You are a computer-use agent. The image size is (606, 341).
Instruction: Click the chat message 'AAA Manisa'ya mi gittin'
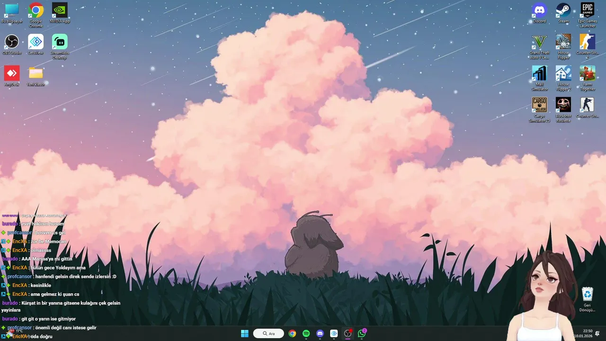point(47,259)
